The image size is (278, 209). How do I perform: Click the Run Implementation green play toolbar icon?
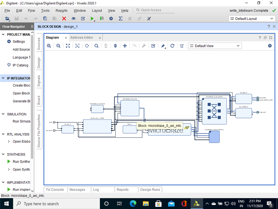coord(92,19)
